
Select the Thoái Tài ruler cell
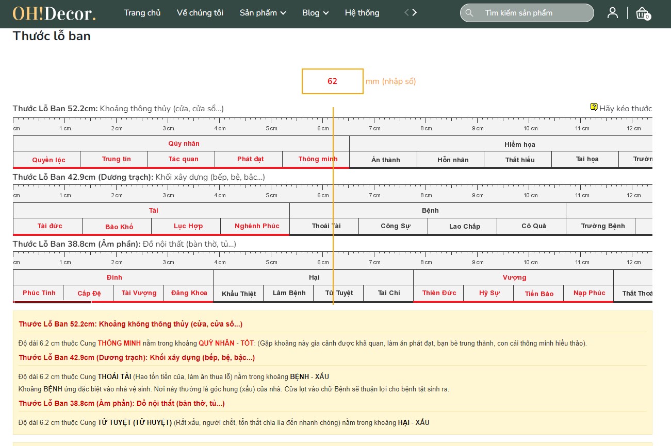tap(324, 226)
